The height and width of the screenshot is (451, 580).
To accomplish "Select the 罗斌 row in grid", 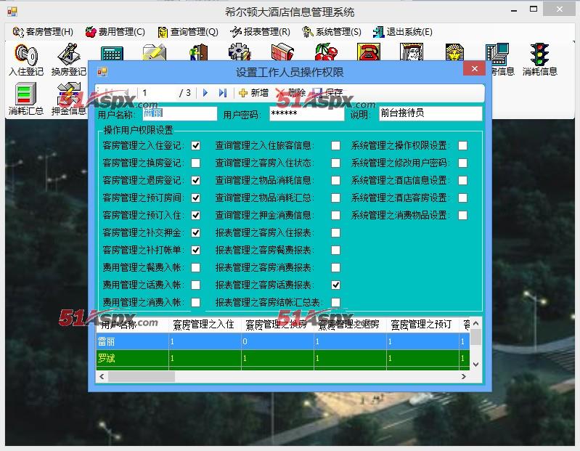I will 283,358.
